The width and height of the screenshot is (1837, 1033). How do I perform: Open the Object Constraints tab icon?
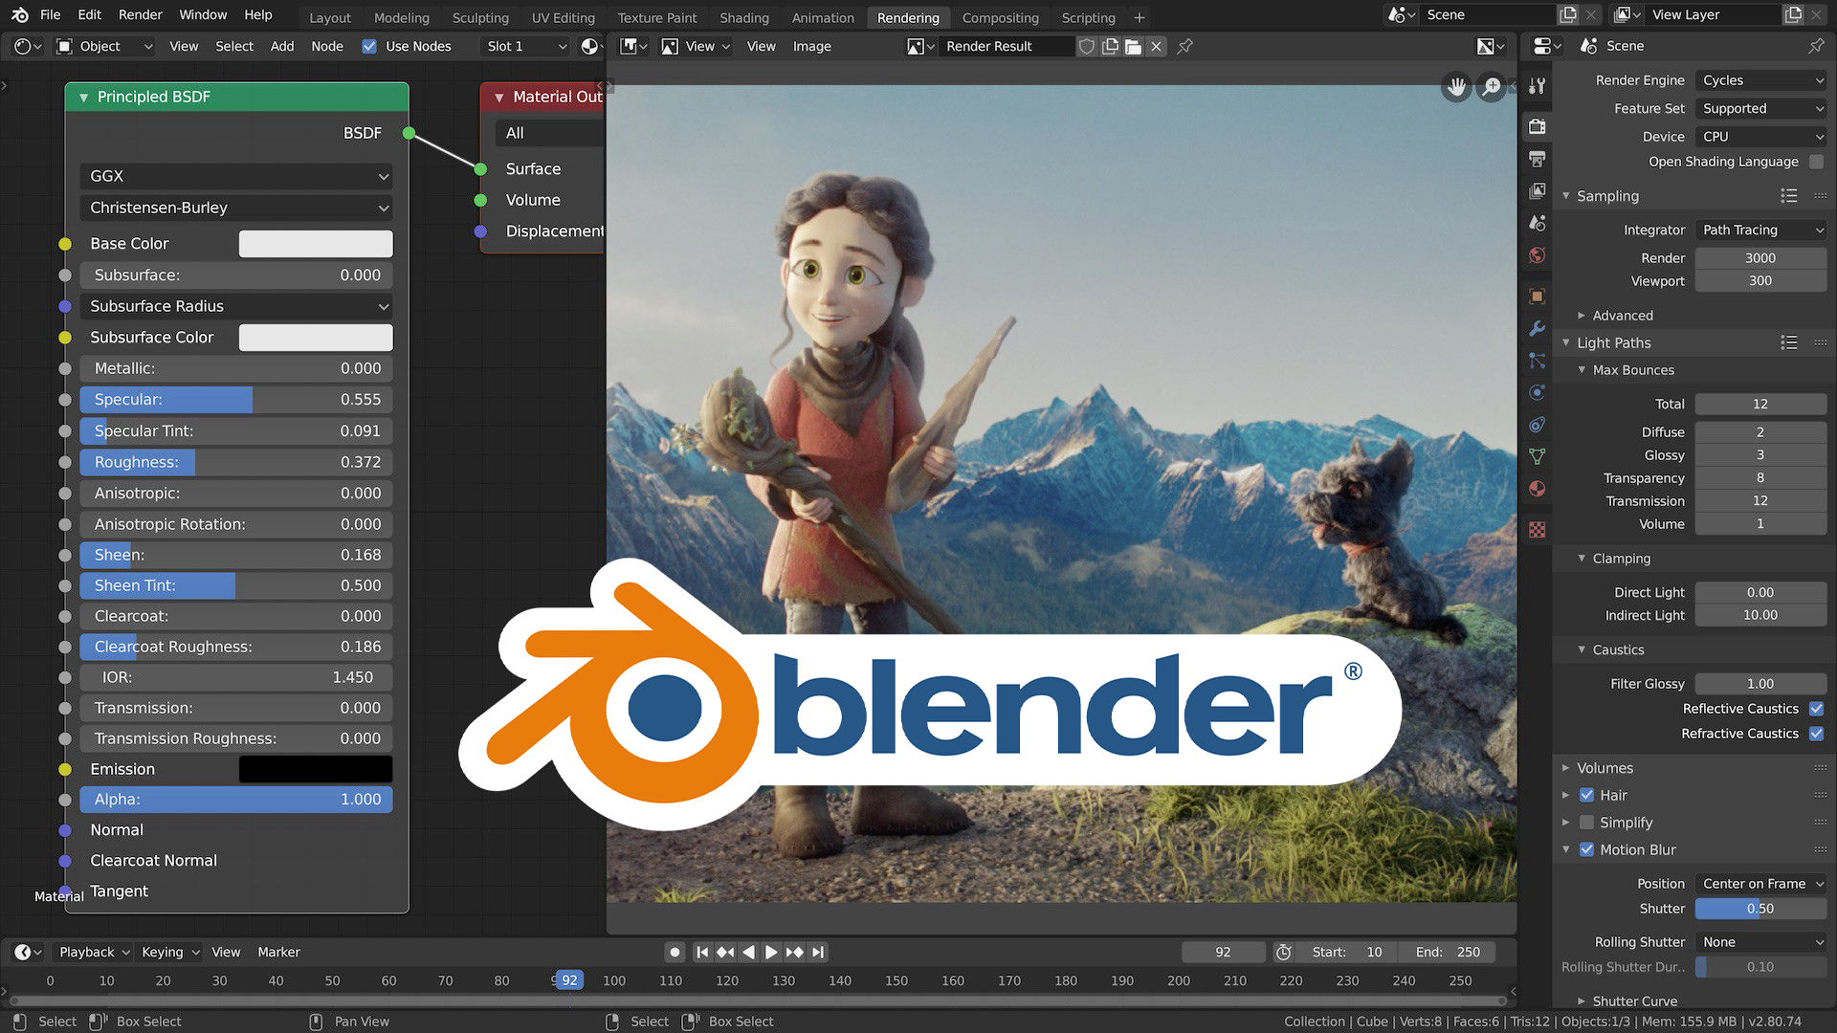pos(1538,425)
